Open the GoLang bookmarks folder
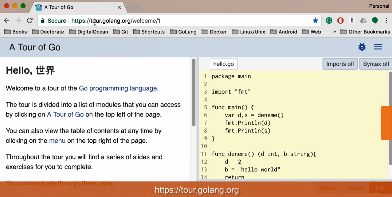The height and width of the screenshot is (197, 392). [183, 32]
